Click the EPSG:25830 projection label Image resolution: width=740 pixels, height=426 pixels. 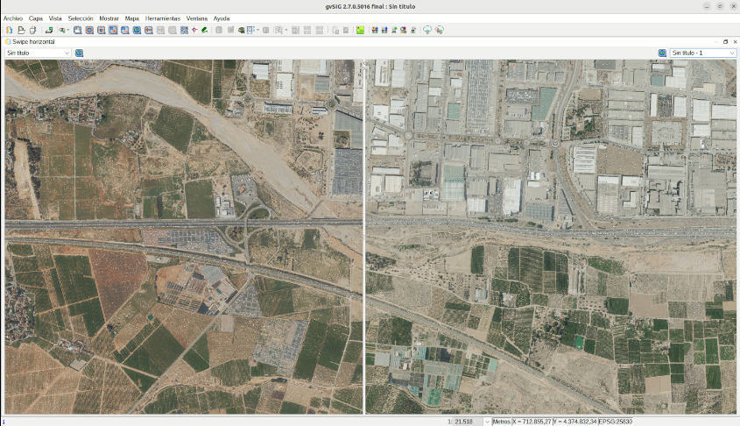click(x=620, y=422)
